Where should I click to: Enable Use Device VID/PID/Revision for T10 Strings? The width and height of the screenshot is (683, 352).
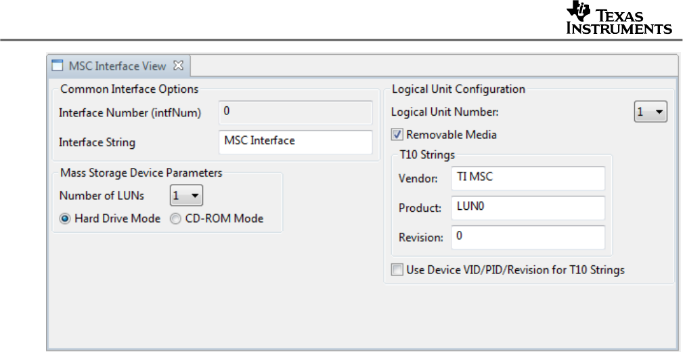click(397, 270)
